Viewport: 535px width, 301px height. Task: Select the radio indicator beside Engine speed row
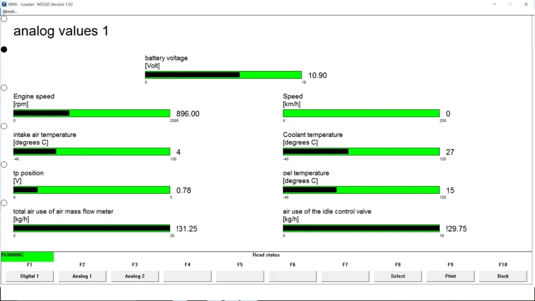[x=4, y=88]
